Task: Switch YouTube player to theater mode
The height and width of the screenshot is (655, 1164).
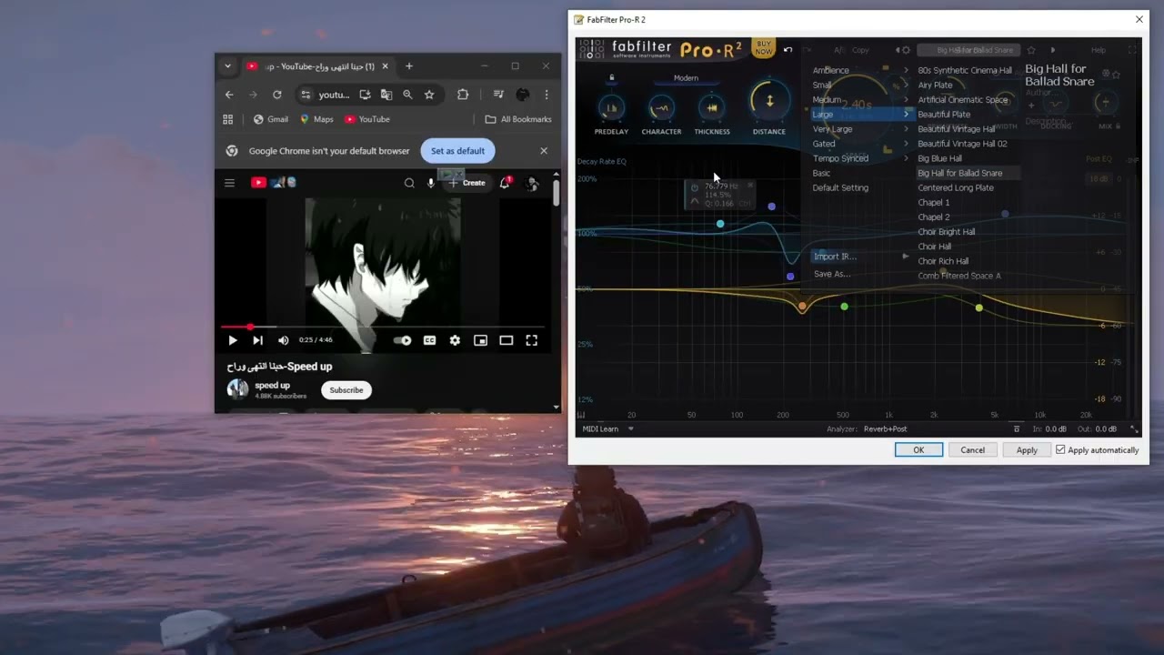Action: pyautogui.click(x=507, y=340)
